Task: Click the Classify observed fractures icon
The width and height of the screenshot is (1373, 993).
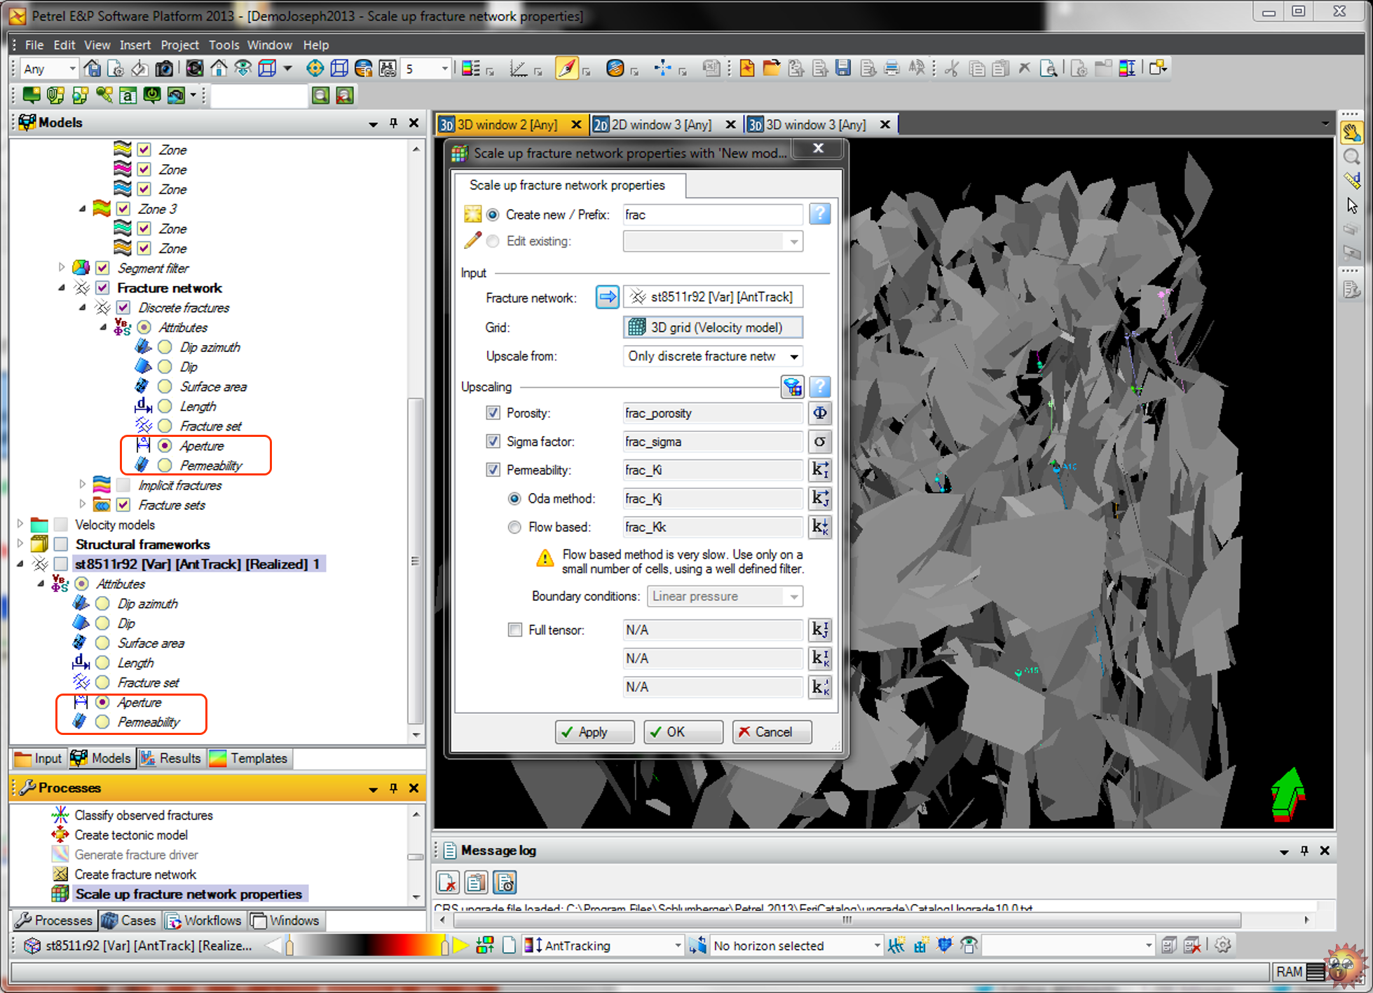Action: point(60,815)
